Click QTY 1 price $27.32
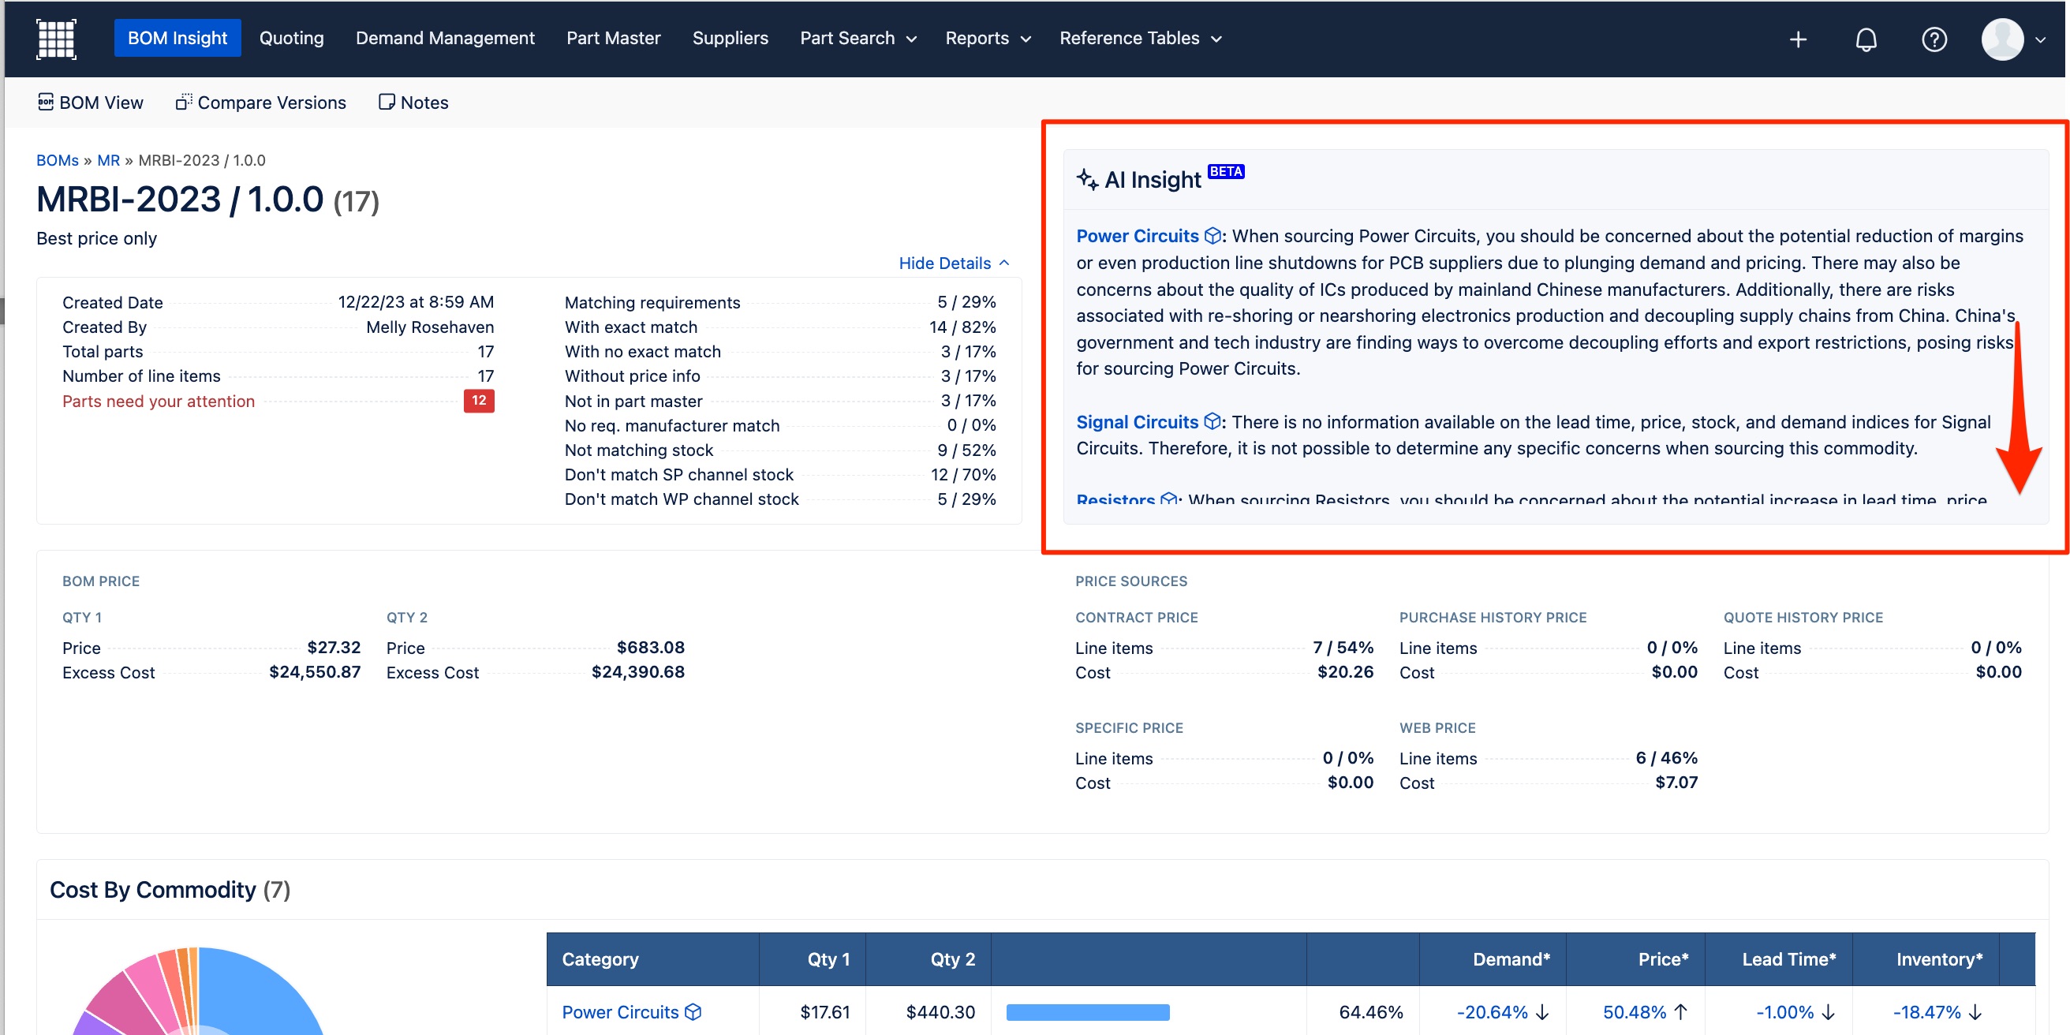The image size is (2070, 1035). [334, 647]
